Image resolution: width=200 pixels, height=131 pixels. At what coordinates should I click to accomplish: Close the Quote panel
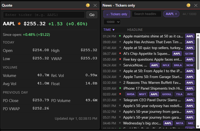tap(95, 5)
